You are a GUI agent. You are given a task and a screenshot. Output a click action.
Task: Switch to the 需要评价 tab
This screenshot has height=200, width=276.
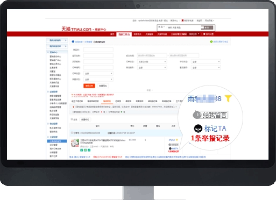[x=139, y=101]
